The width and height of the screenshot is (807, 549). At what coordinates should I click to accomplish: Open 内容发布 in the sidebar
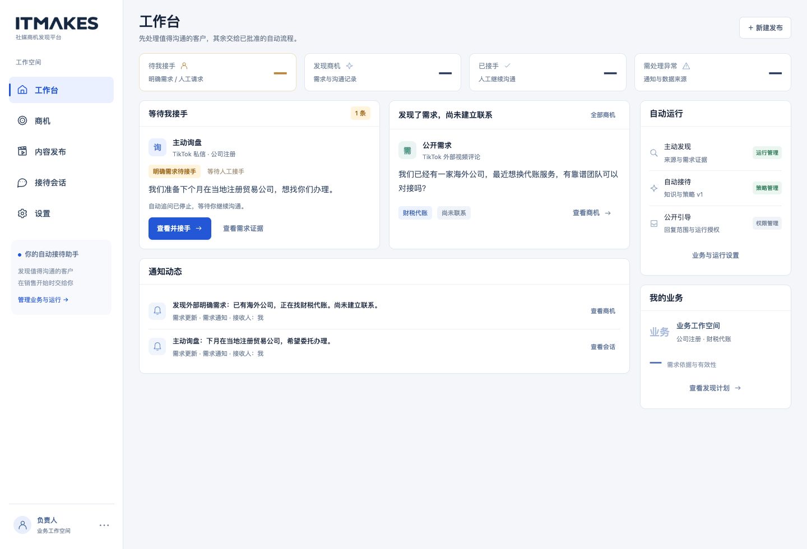click(x=62, y=151)
